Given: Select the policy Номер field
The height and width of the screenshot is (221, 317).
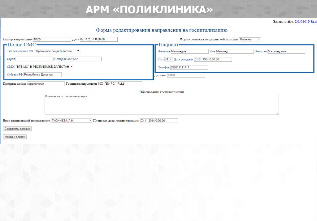Looking at the screenshot, I should point(82,59).
